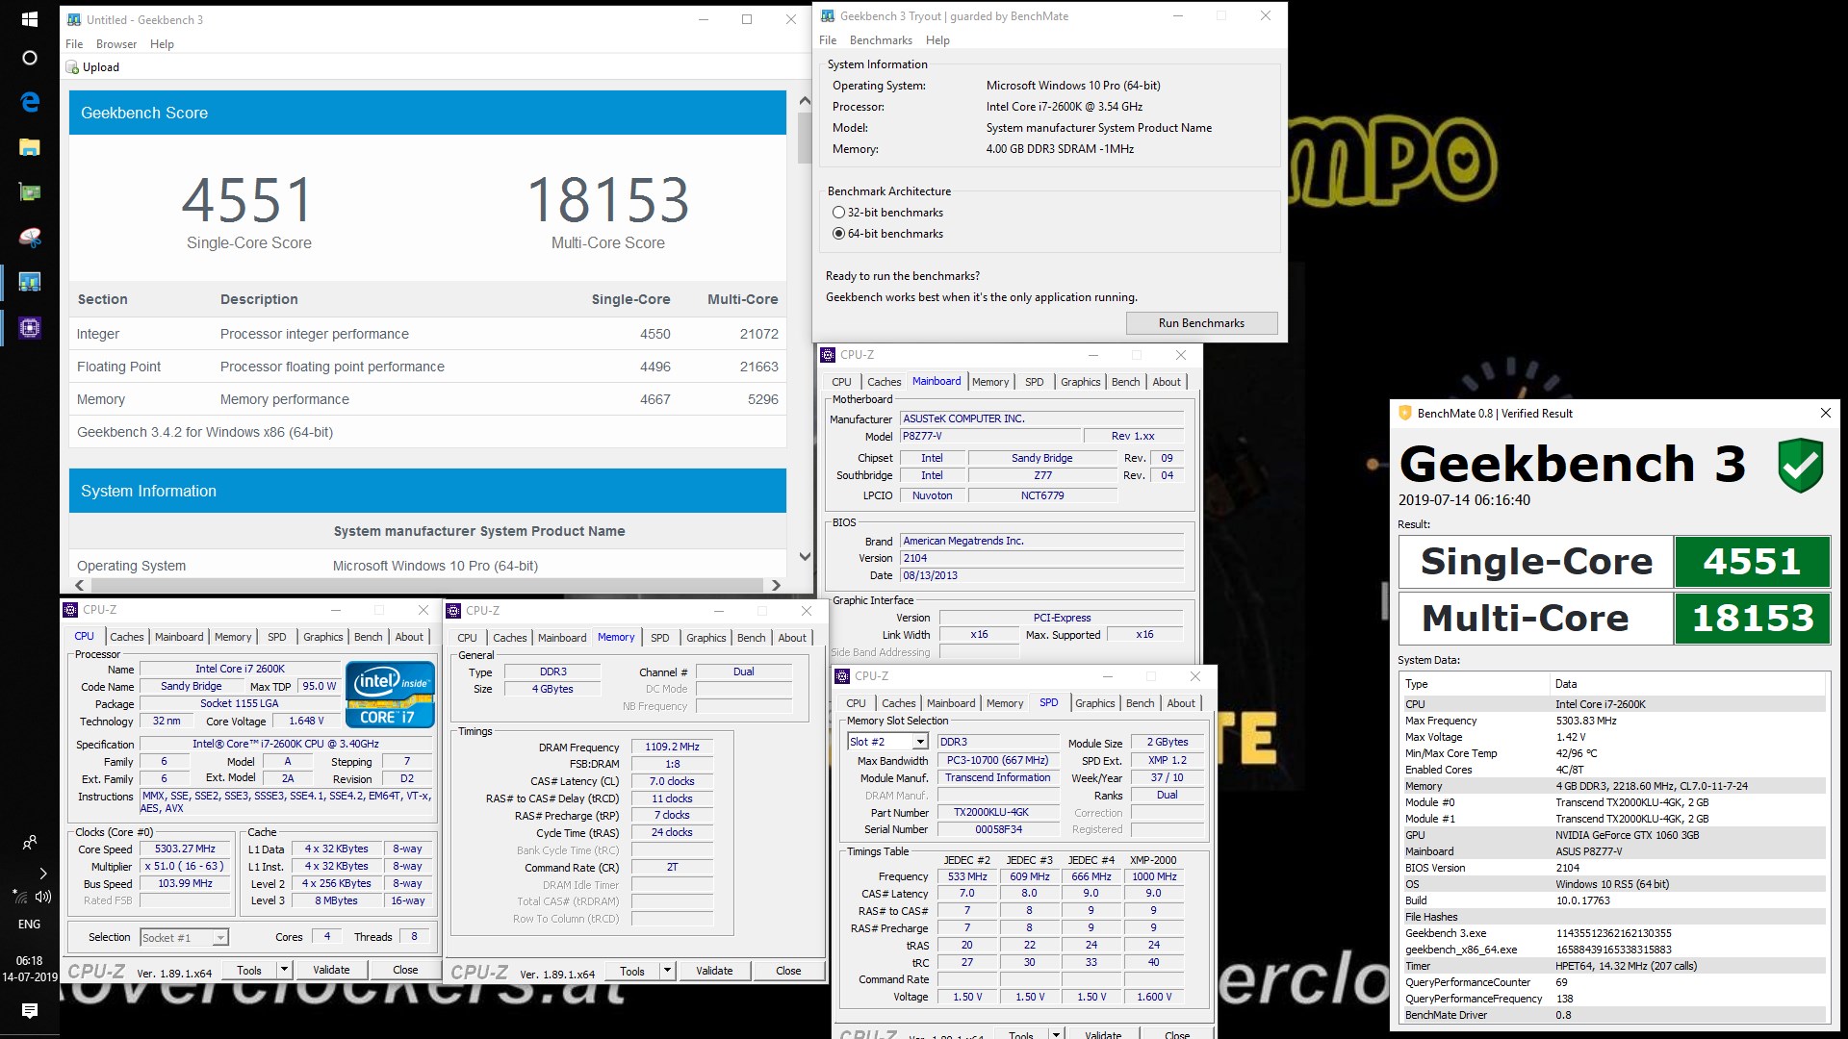Click the Run Benchmarks button

1201,323
